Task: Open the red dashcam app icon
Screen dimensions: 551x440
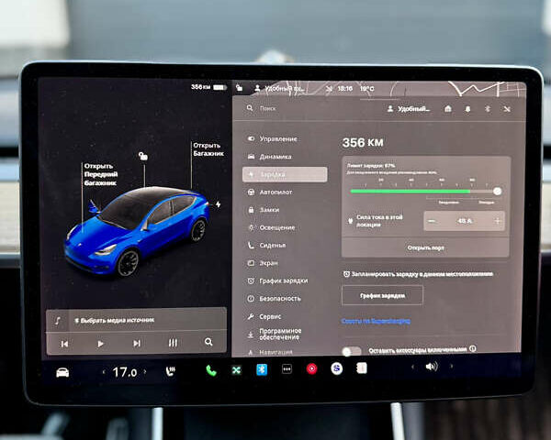Action: point(311,368)
